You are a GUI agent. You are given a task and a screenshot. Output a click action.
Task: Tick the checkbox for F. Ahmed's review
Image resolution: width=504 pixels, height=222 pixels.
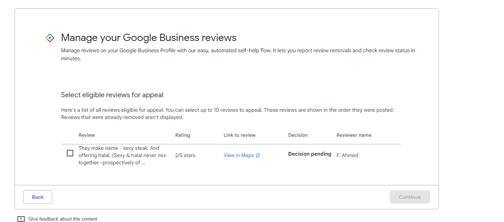pos(70,153)
